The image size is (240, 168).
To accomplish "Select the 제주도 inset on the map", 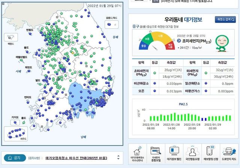I will tap(17, 134).
